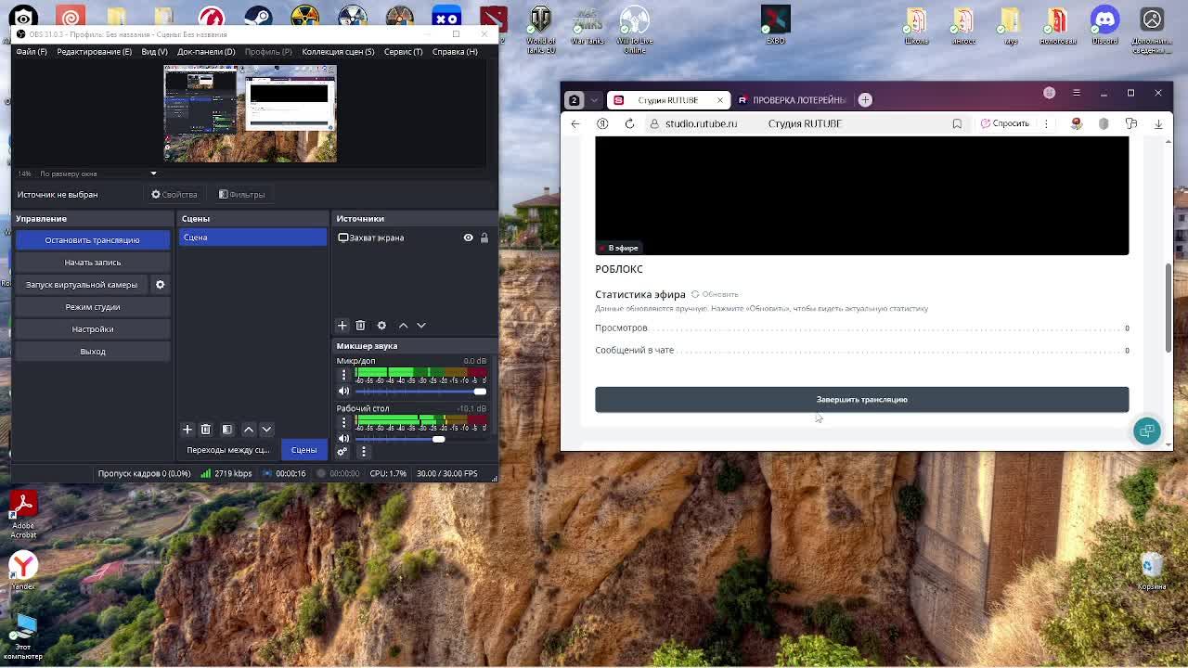Open OBS Настройки button
This screenshot has height=668, width=1188.
coord(92,329)
